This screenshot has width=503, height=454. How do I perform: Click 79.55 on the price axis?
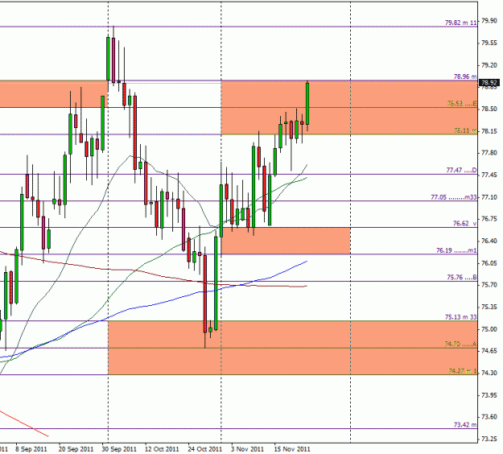coord(489,43)
